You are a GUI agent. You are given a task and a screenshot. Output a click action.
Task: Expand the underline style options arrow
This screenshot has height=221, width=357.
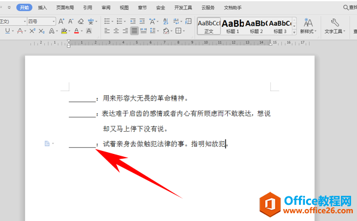13,31
